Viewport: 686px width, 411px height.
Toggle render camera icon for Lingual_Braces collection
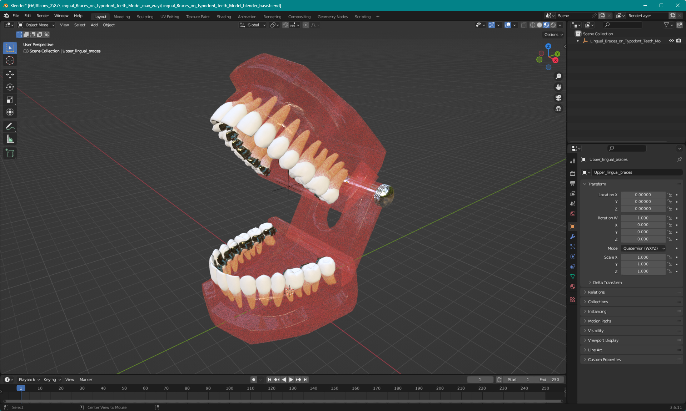[x=679, y=41]
